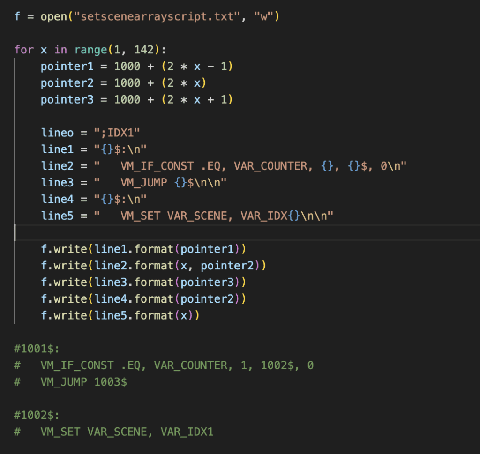This screenshot has height=454, width=480.
Task: Click the "lineo" variable name
Action: tap(57, 133)
